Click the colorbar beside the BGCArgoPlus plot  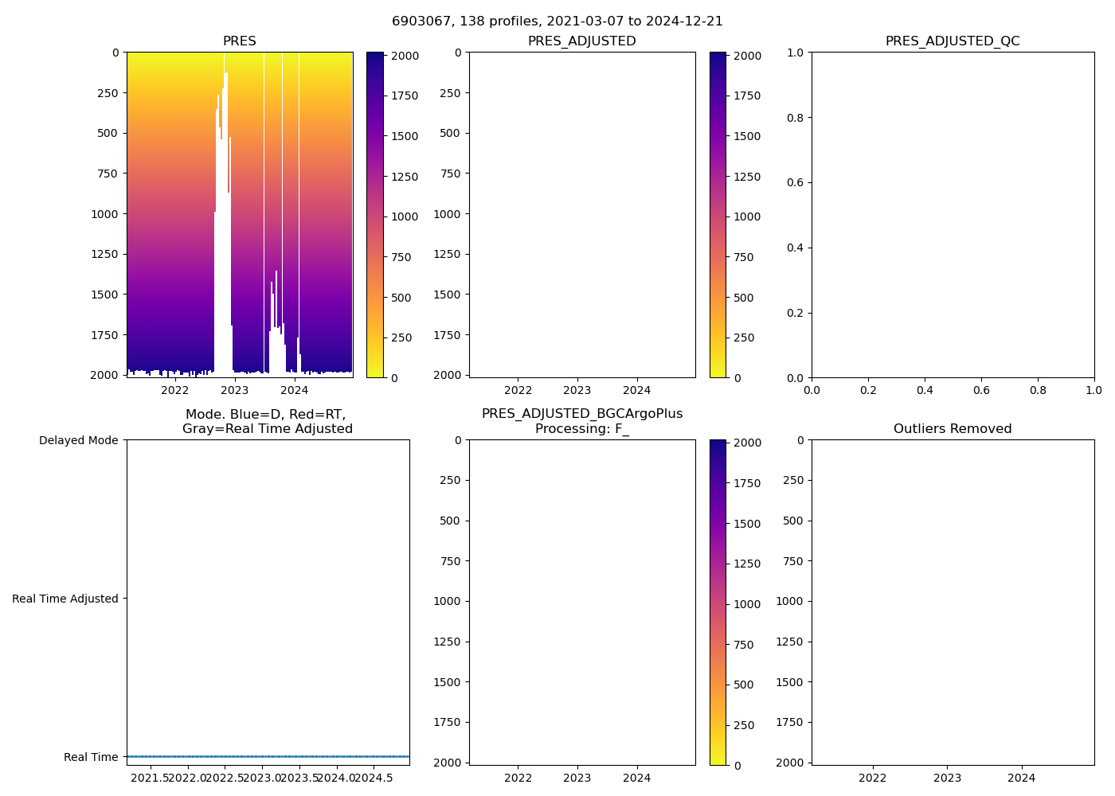[x=718, y=603]
